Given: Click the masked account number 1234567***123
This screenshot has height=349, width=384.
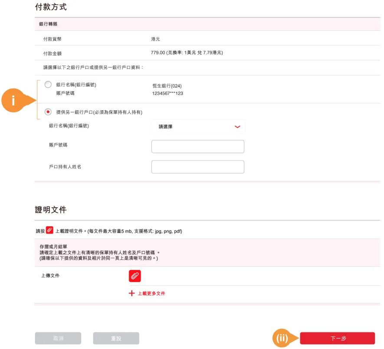Looking at the screenshot, I should [167, 93].
